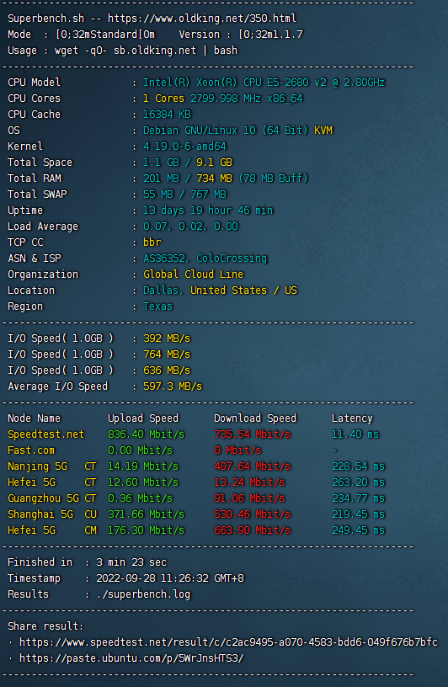
Task: Click the TCP CC value bbr
Action: point(152,242)
